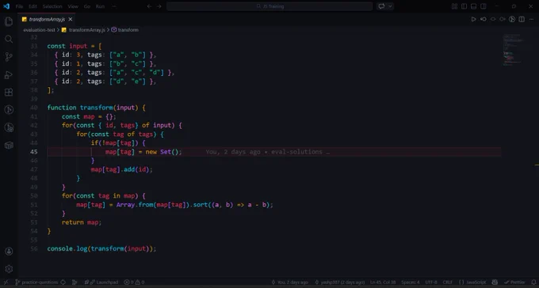The width and height of the screenshot is (539, 288).
Task: Toggle the secondary side bar visibility
Action: point(484,6)
